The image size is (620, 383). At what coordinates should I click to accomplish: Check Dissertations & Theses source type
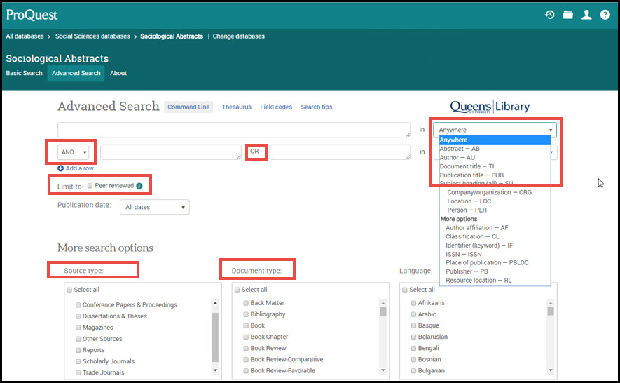click(78, 316)
